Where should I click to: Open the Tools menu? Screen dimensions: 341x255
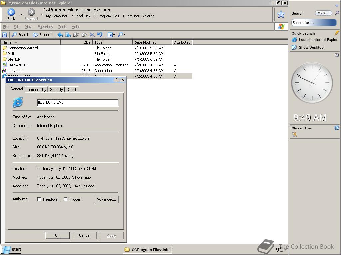point(62,27)
